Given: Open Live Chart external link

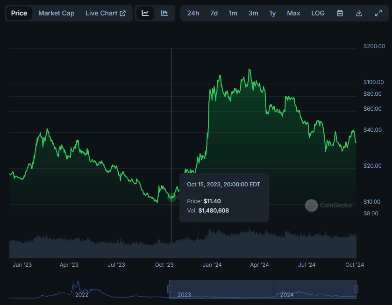Looking at the screenshot, I should point(105,13).
